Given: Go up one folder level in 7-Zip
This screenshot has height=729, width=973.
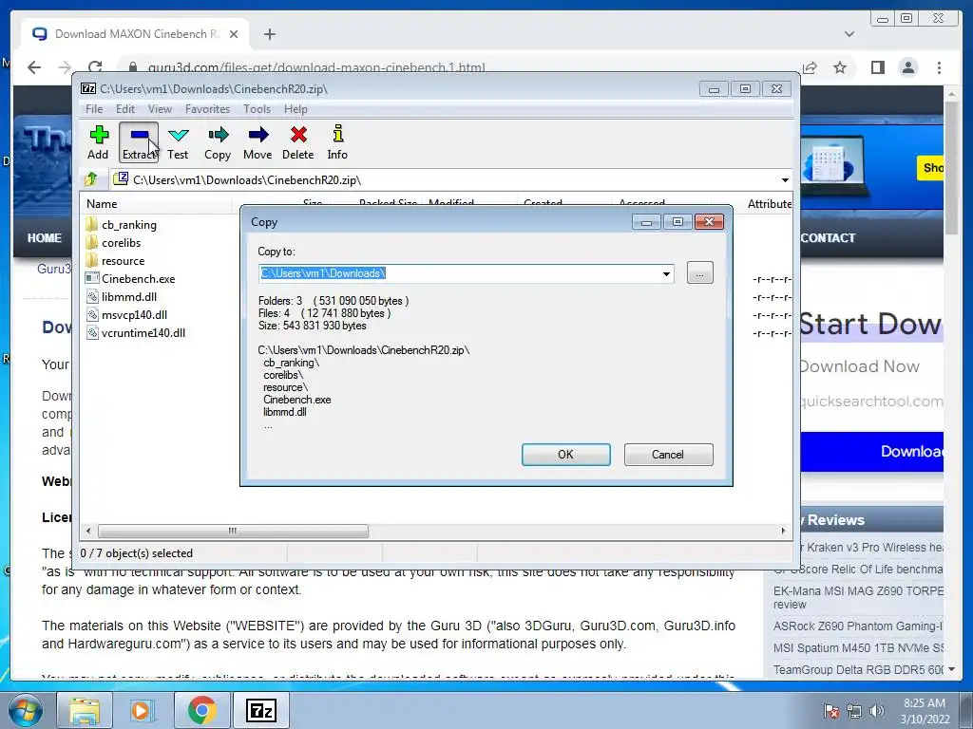Looking at the screenshot, I should (91, 179).
